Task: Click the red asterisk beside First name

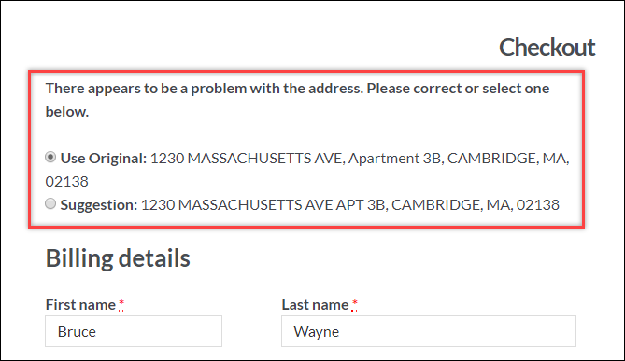Action: pos(121,304)
